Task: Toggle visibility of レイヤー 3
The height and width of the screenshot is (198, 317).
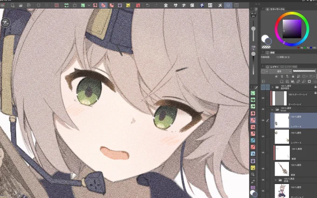Action: click(263, 137)
